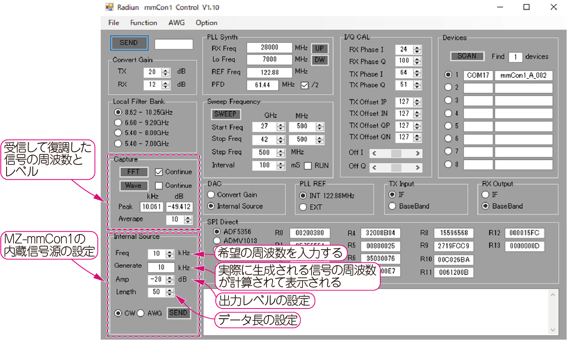
Task: Toggle the PFD /2 checkbox
Action: coord(305,85)
